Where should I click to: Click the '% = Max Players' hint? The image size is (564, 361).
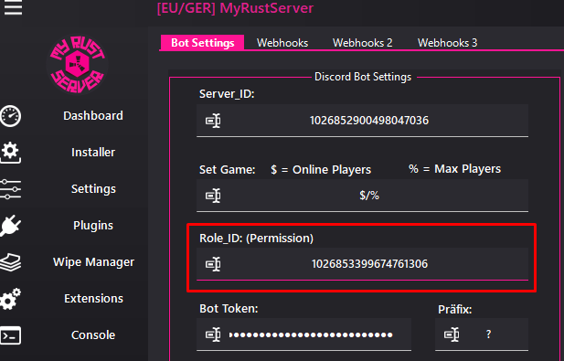pos(454,169)
